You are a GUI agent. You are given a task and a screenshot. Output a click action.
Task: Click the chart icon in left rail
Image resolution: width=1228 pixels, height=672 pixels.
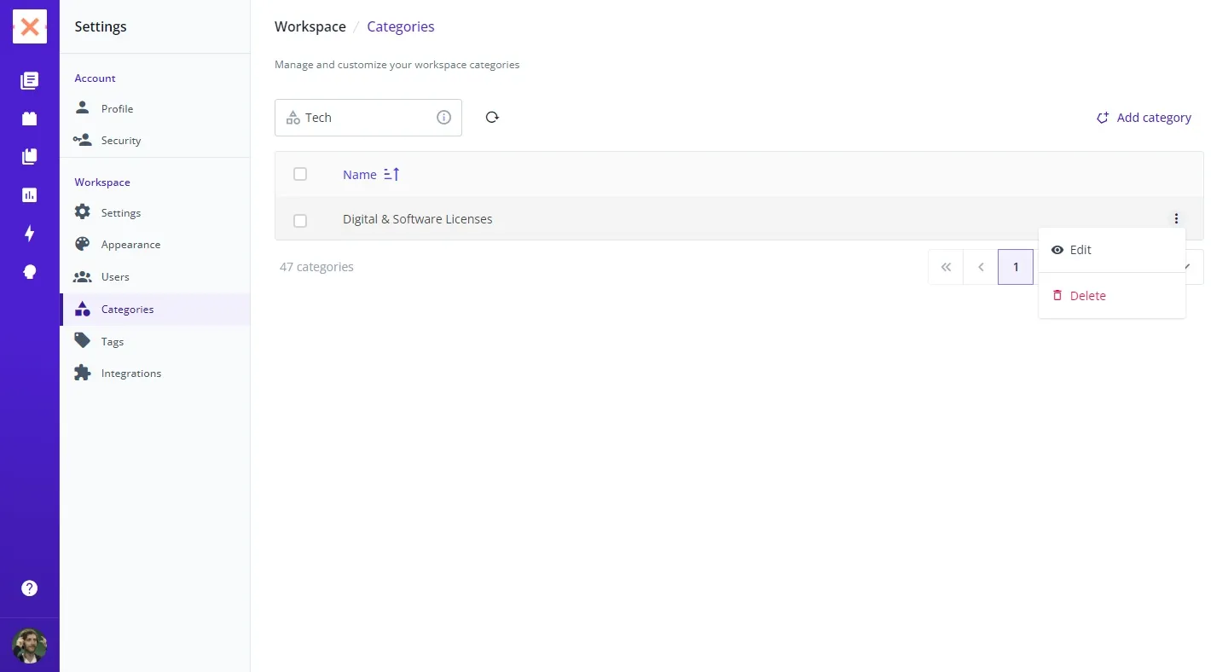[x=30, y=195]
